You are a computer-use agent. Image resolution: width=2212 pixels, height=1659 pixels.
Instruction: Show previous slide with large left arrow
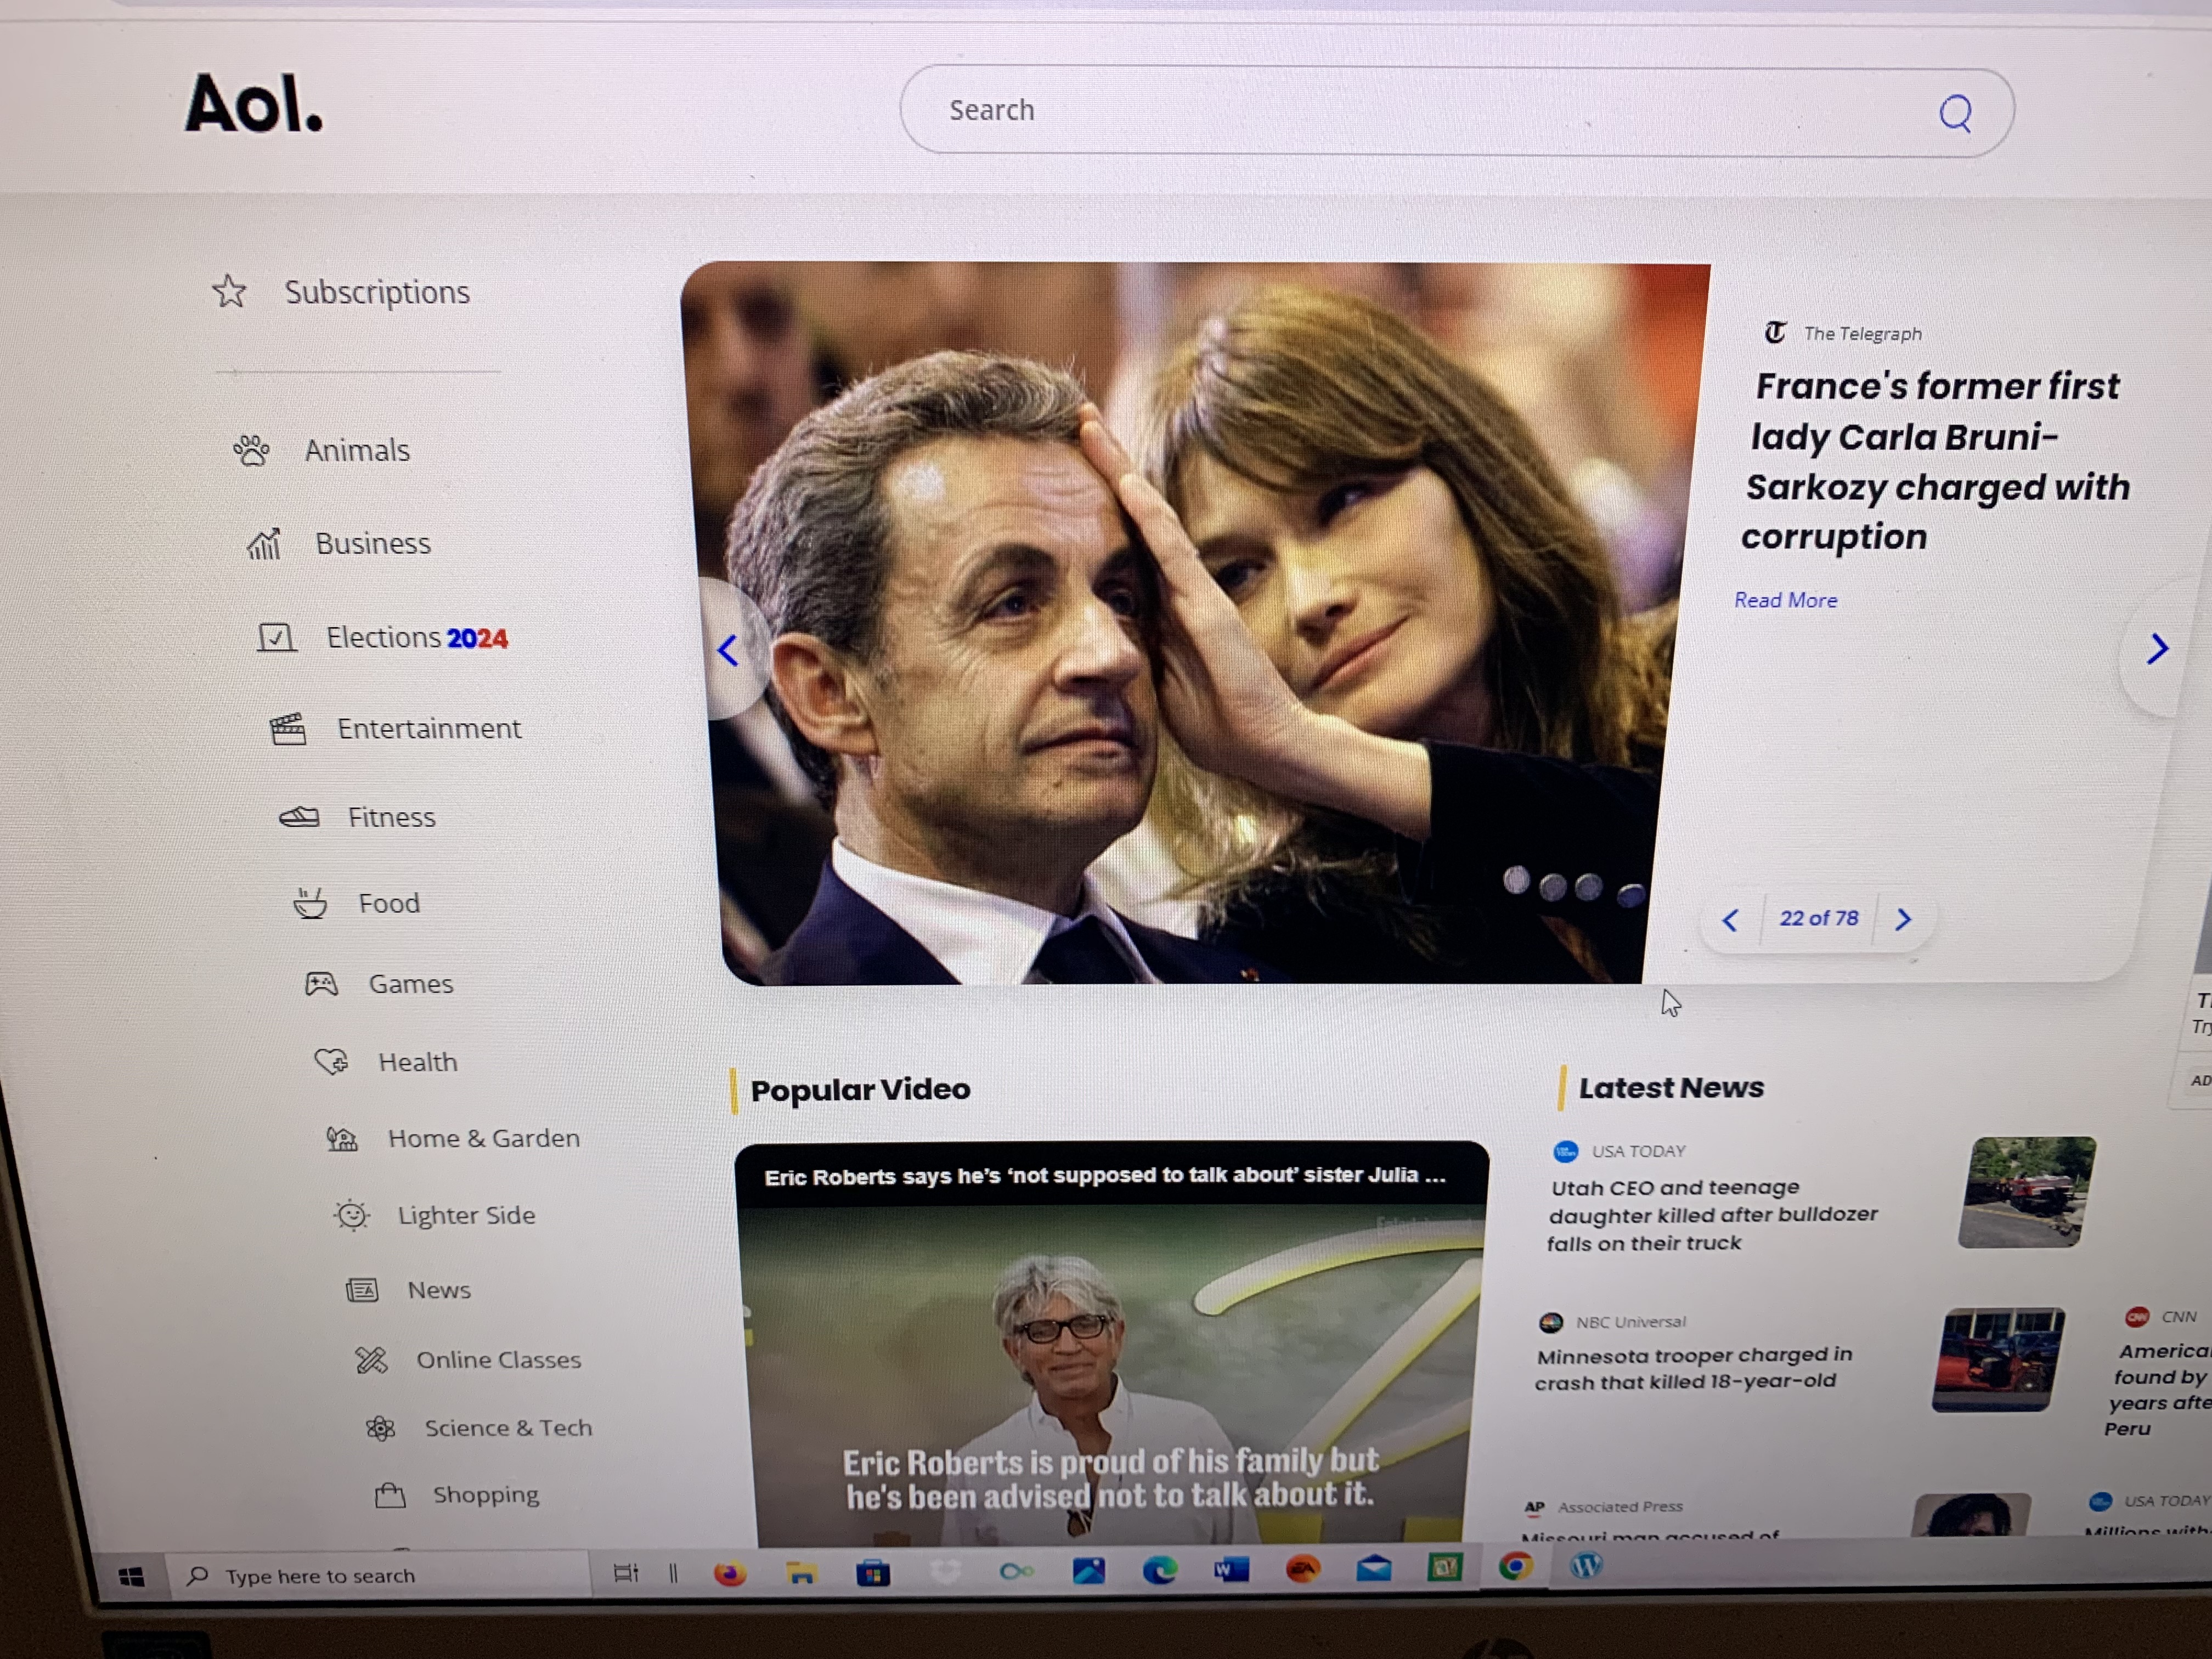pyautogui.click(x=729, y=651)
